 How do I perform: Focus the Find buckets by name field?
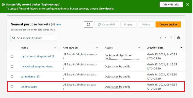pos(33,38)
